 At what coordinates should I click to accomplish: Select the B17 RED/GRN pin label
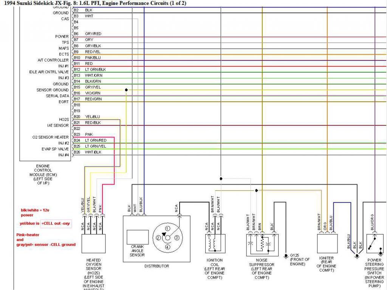pos(88,99)
